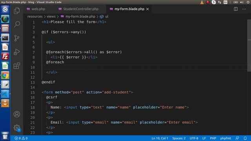Open the text editor from launcher

5,85
